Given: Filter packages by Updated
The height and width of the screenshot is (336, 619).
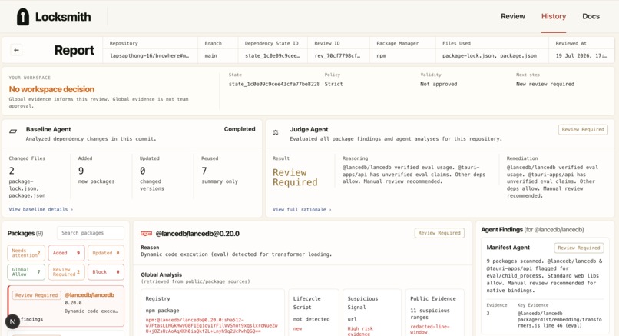Looking at the screenshot, I should (106, 253).
